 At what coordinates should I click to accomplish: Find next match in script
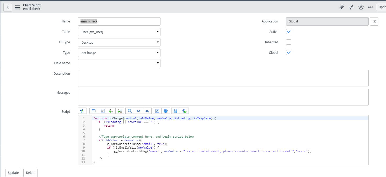pos(138,111)
